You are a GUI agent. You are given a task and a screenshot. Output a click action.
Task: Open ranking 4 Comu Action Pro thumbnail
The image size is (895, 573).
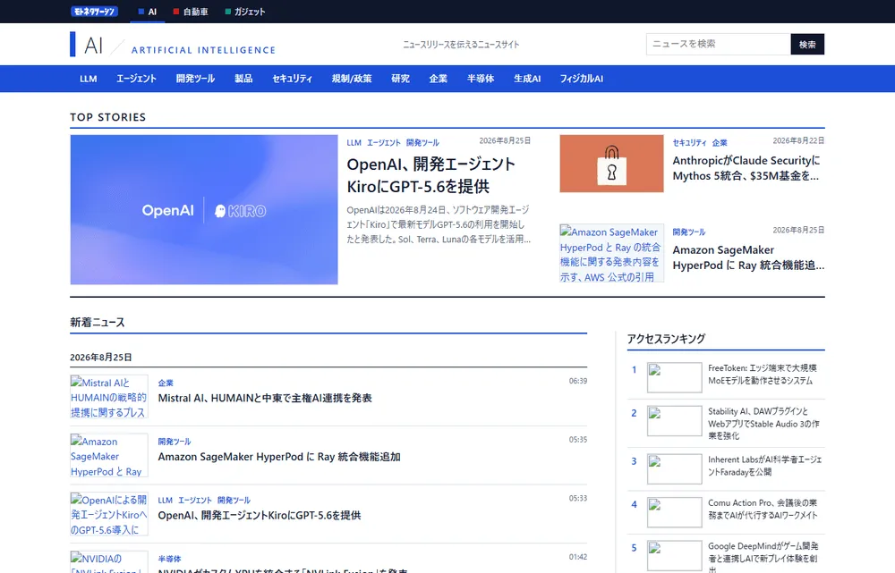coord(674,512)
